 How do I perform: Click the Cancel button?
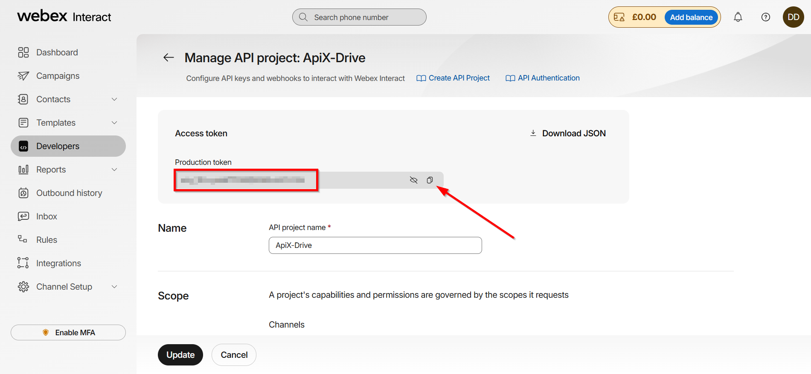tap(234, 355)
